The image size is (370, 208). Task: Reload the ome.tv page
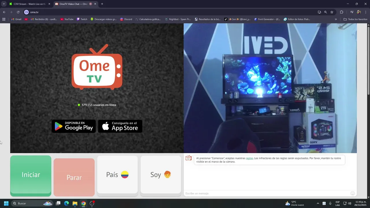pyautogui.click(x=18, y=12)
